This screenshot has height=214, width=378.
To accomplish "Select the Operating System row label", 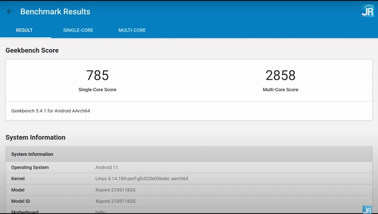I will tap(30, 167).
